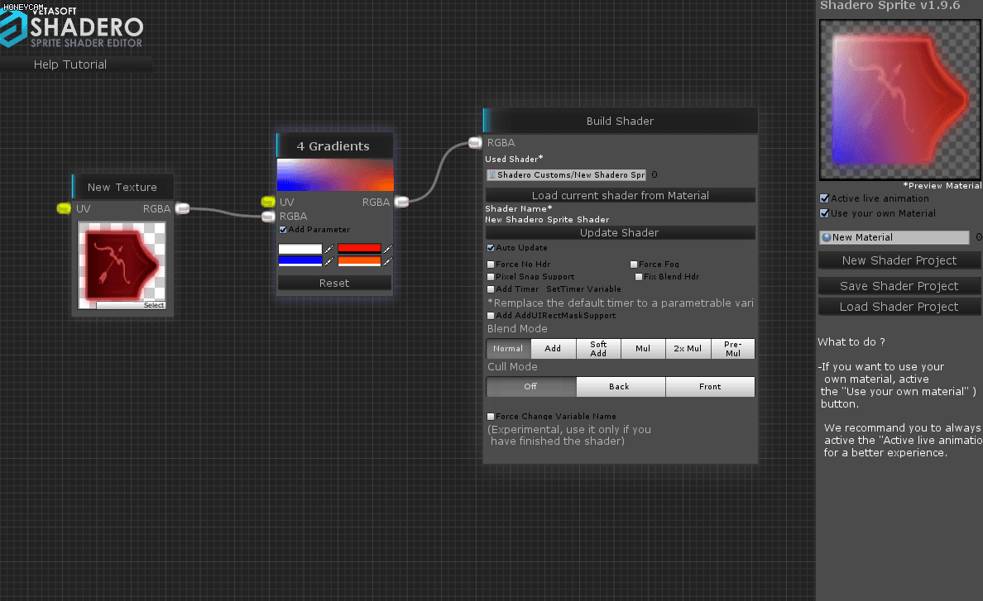Click the object picker circle next to Used Shader
The width and height of the screenshot is (983, 601).
[x=655, y=174]
